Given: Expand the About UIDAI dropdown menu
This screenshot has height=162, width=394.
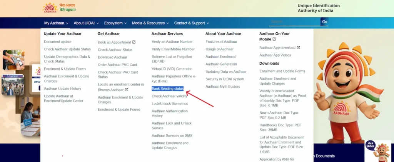Looking at the screenshot, I should point(86,23).
